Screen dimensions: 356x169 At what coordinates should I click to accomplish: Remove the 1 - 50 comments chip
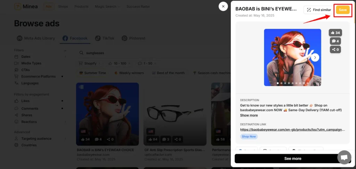[x=155, y=63]
